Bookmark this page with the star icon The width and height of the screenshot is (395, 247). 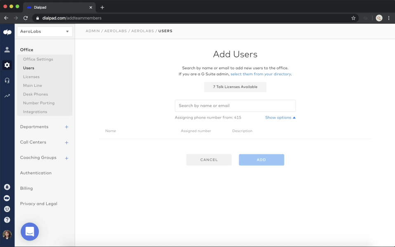pos(353,18)
